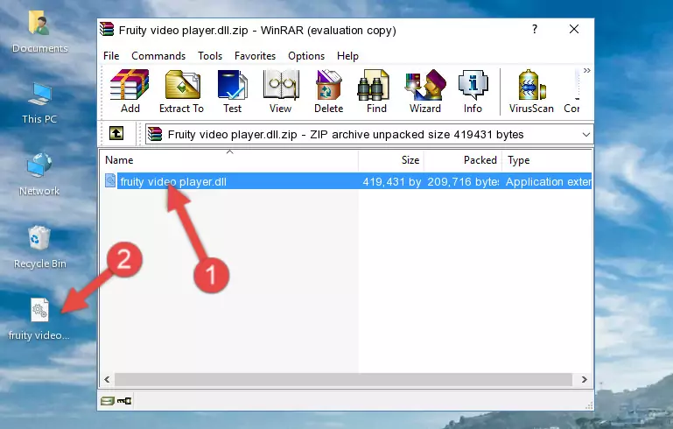Select fruity video player.dll in the list
Screen dimensions: 673x429
[173, 181]
